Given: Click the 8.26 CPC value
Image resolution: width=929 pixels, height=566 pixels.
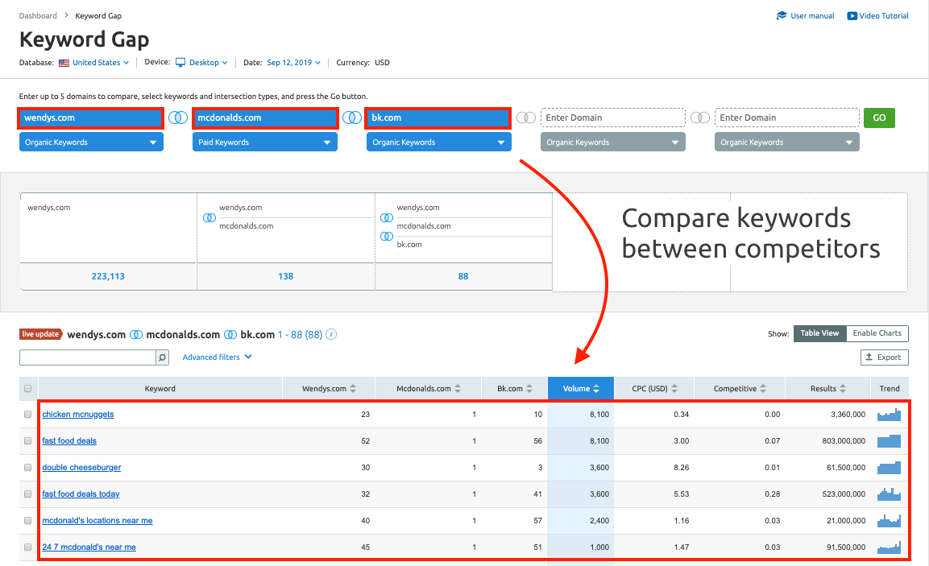Looking at the screenshot, I should 682,468.
